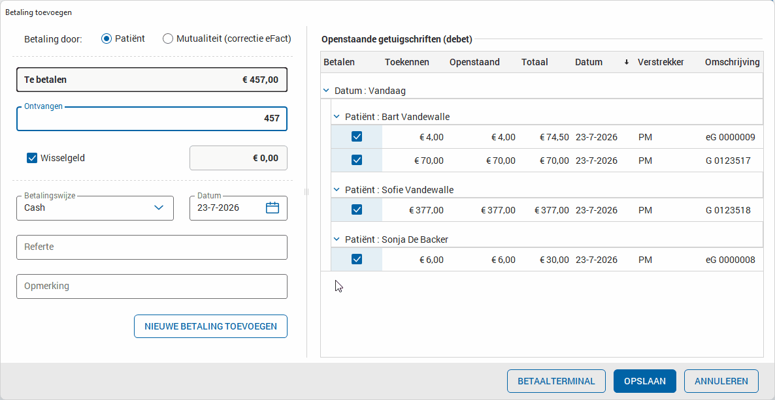Sort by Openstaand column header
Image resolution: width=775 pixels, height=400 pixels.
[x=474, y=62]
